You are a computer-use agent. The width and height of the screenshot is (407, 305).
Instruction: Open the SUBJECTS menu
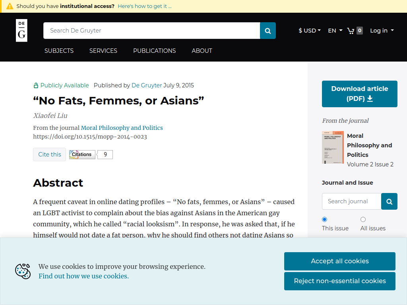tap(59, 51)
